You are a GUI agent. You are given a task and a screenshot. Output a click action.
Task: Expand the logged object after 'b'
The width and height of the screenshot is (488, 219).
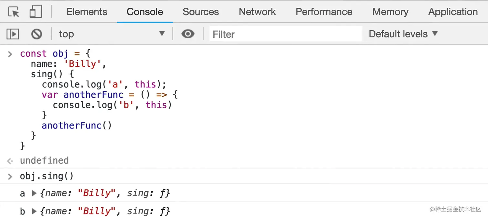click(34, 211)
